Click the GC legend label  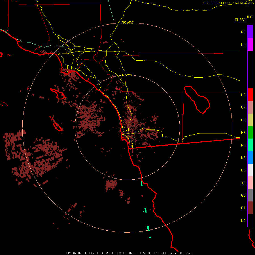point(243,195)
